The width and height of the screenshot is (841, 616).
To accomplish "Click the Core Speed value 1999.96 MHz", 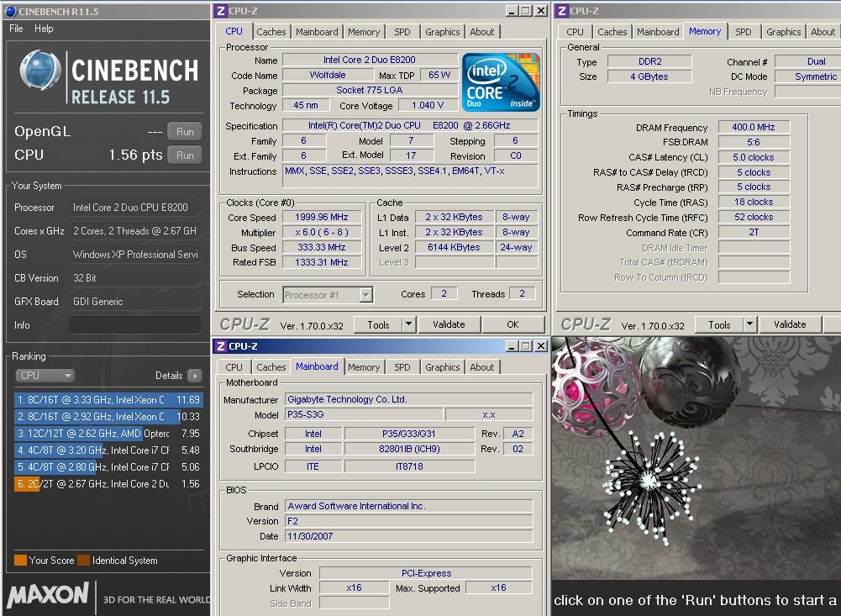I will (321, 218).
